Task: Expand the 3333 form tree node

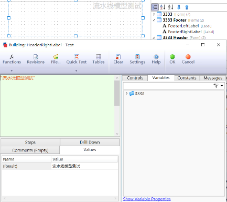Action: [154, 14]
